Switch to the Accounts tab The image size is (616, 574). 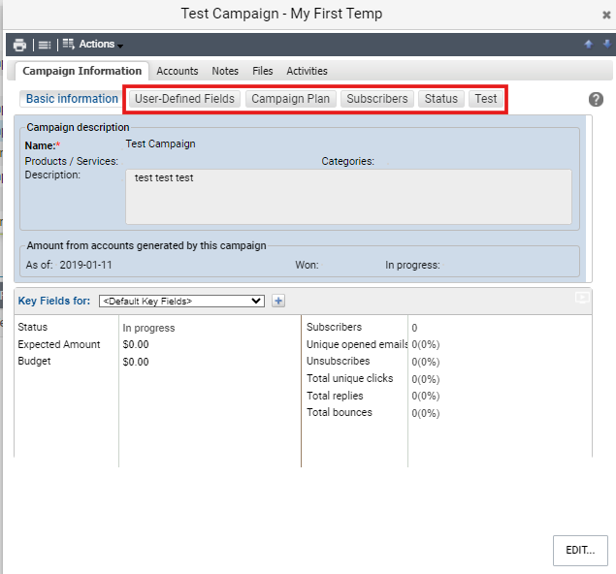[178, 71]
